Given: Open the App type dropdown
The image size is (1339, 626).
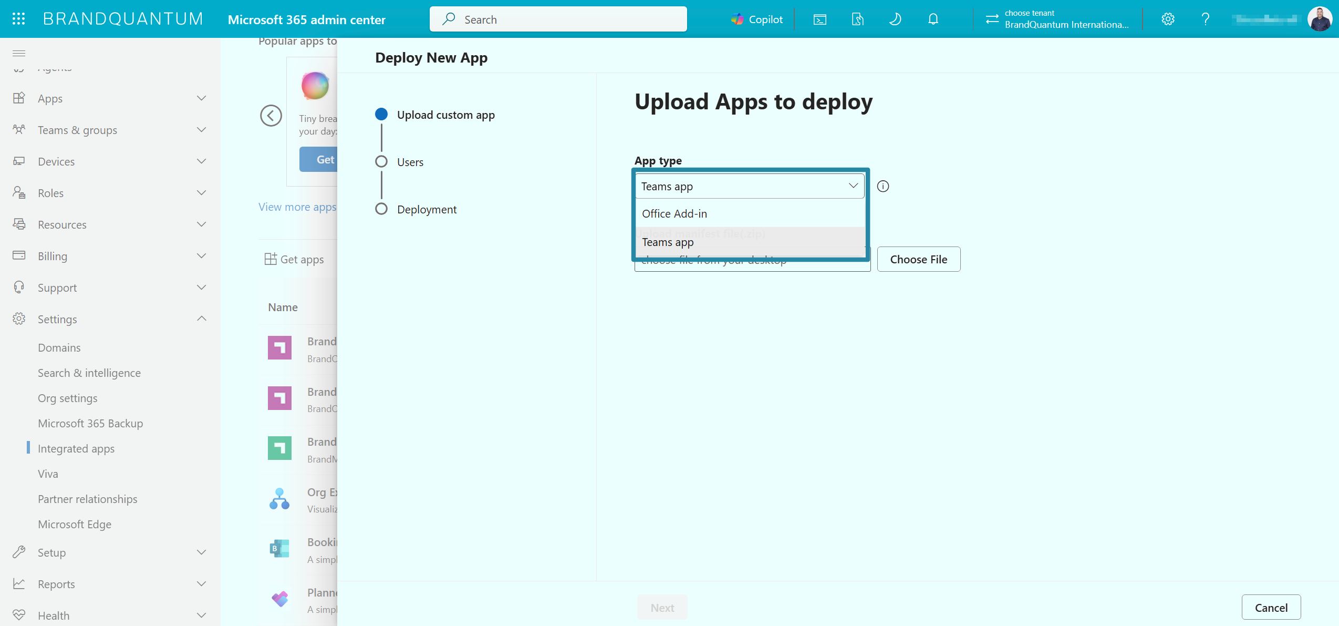Looking at the screenshot, I should tap(750, 186).
